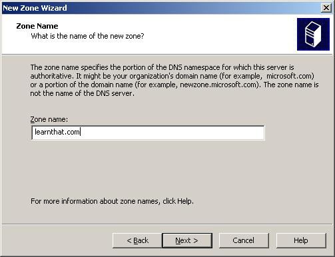Click the empty right part of the Zone name box
Viewport: 335px width, 257px height.
click(x=173, y=132)
